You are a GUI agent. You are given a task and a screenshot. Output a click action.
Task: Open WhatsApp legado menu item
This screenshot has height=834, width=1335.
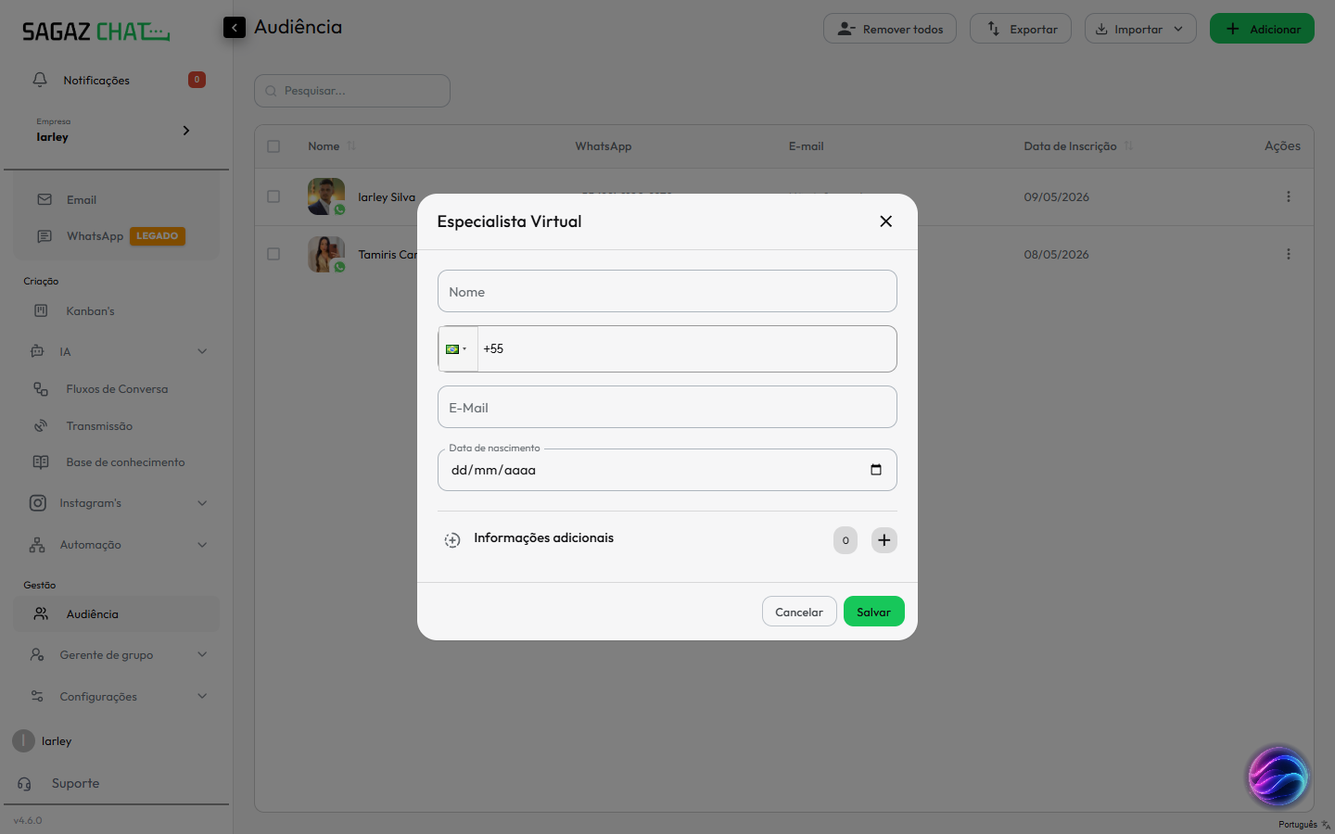coord(116,236)
